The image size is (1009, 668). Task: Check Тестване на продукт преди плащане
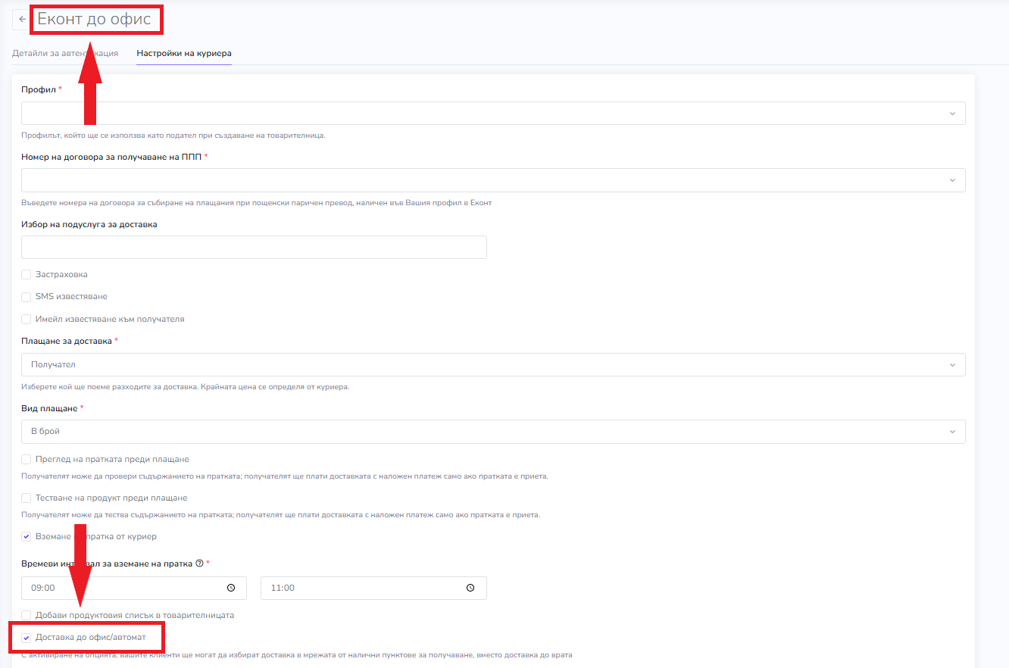click(x=27, y=498)
